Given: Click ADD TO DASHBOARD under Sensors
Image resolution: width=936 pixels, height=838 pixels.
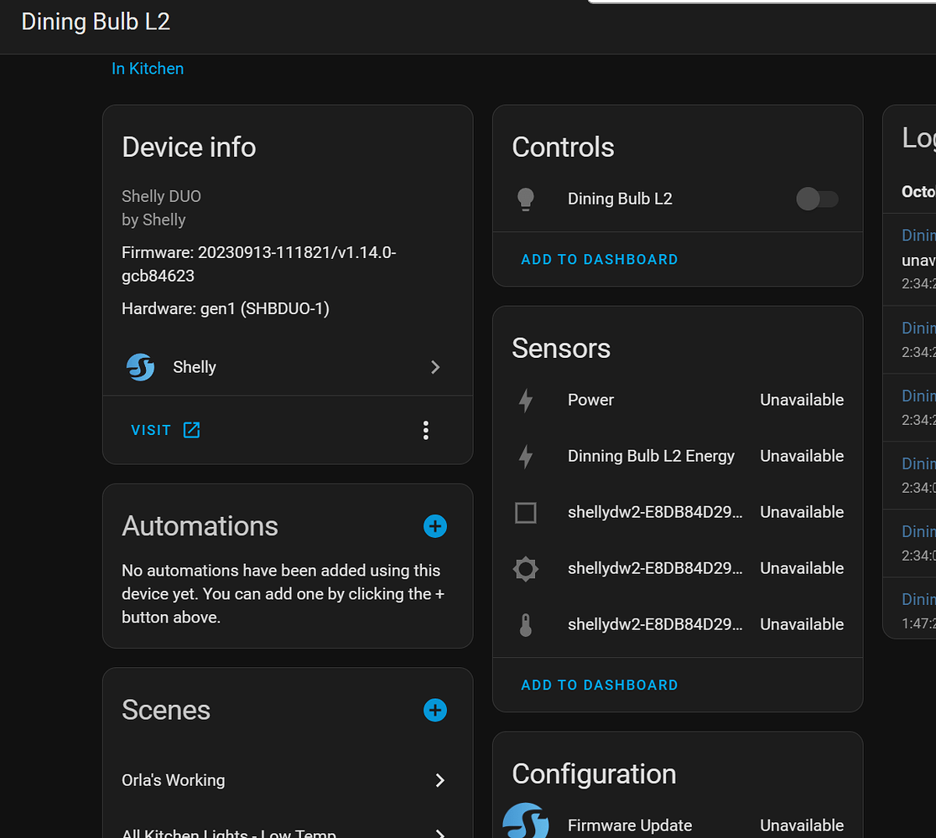Looking at the screenshot, I should pos(600,685).
